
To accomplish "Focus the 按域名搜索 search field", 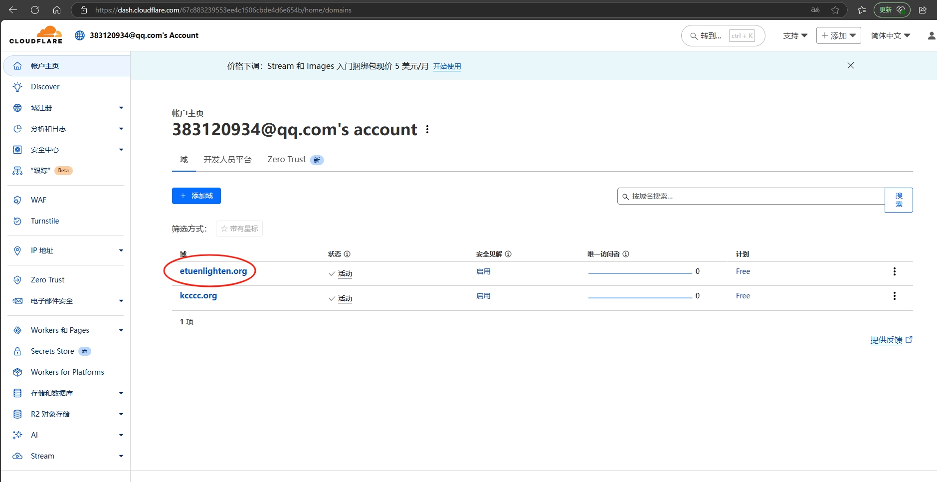I will 751,196.
